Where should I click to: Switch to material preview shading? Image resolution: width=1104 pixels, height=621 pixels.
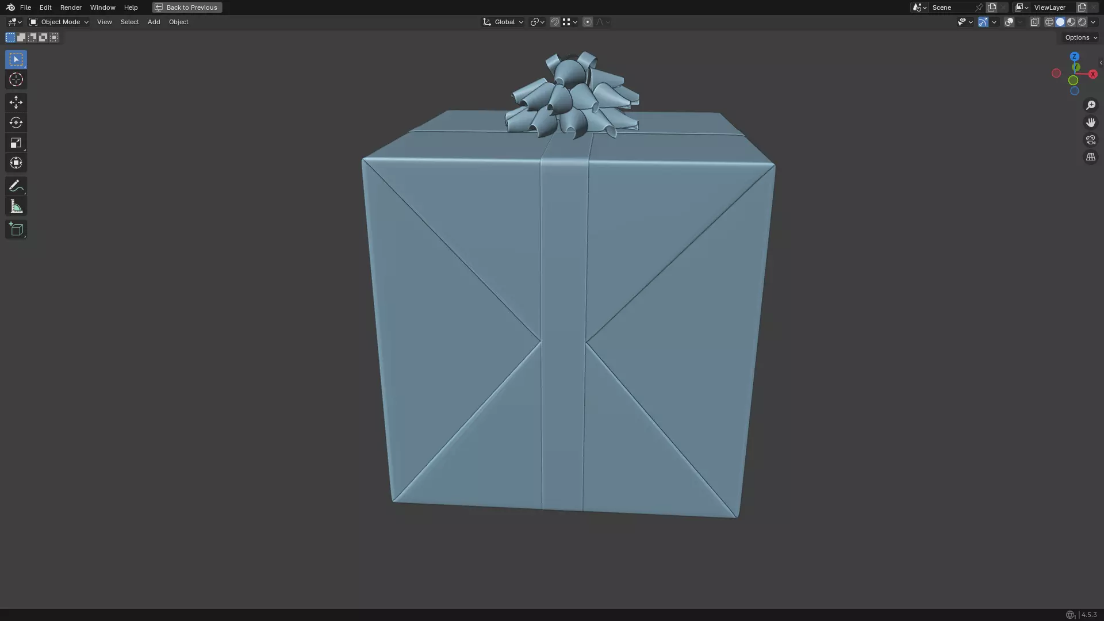tap(1071, 22)
